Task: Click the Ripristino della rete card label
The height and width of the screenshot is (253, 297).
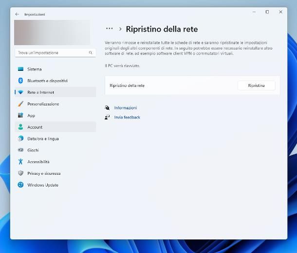Action: tap(127, 85)
